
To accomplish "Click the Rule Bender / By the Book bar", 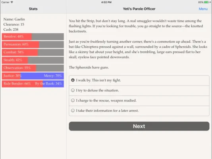I will (x=33, y=83).
